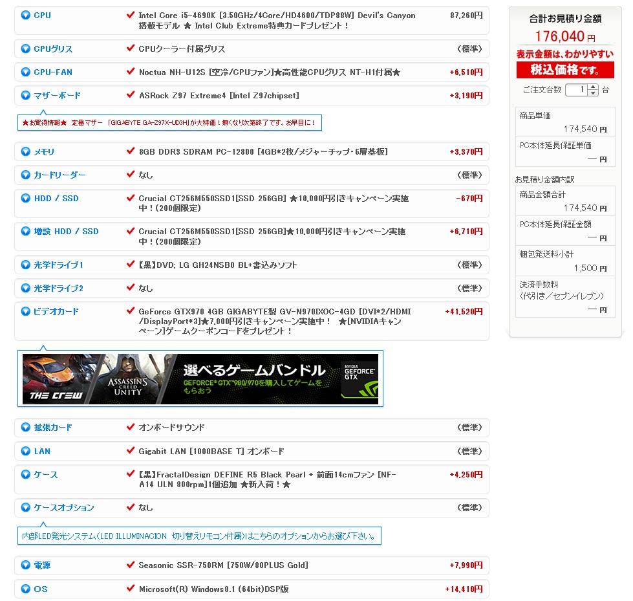Viewport: 633px width, 601px height.
Task: Click the red checkmark beside FractalDesign DEFINE R5
Action: 131,474
